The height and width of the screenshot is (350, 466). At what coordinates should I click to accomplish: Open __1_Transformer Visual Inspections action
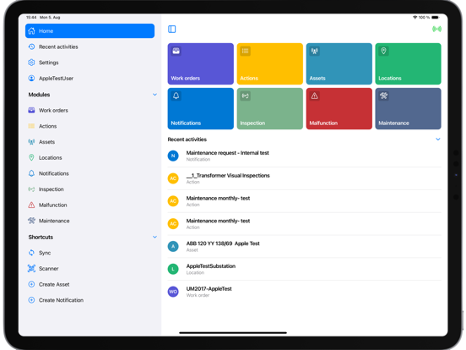pos(304,178)
